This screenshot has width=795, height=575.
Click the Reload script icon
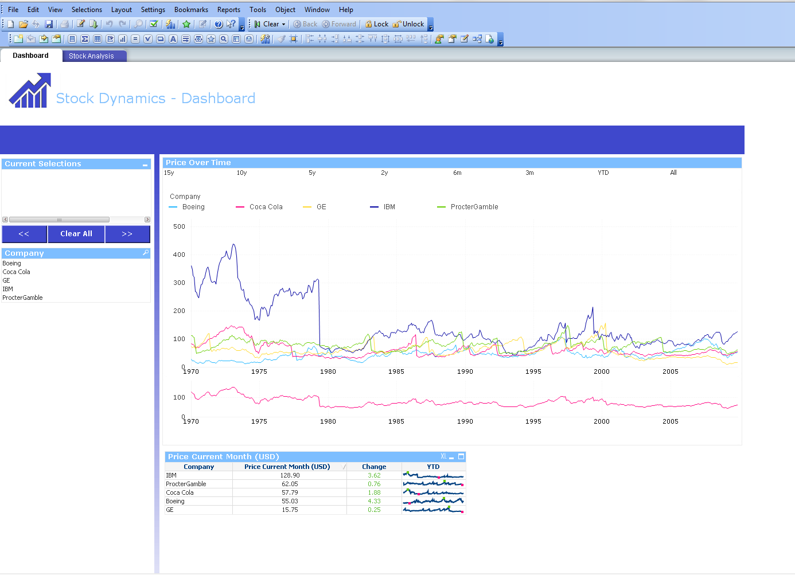tap(93, 24)
